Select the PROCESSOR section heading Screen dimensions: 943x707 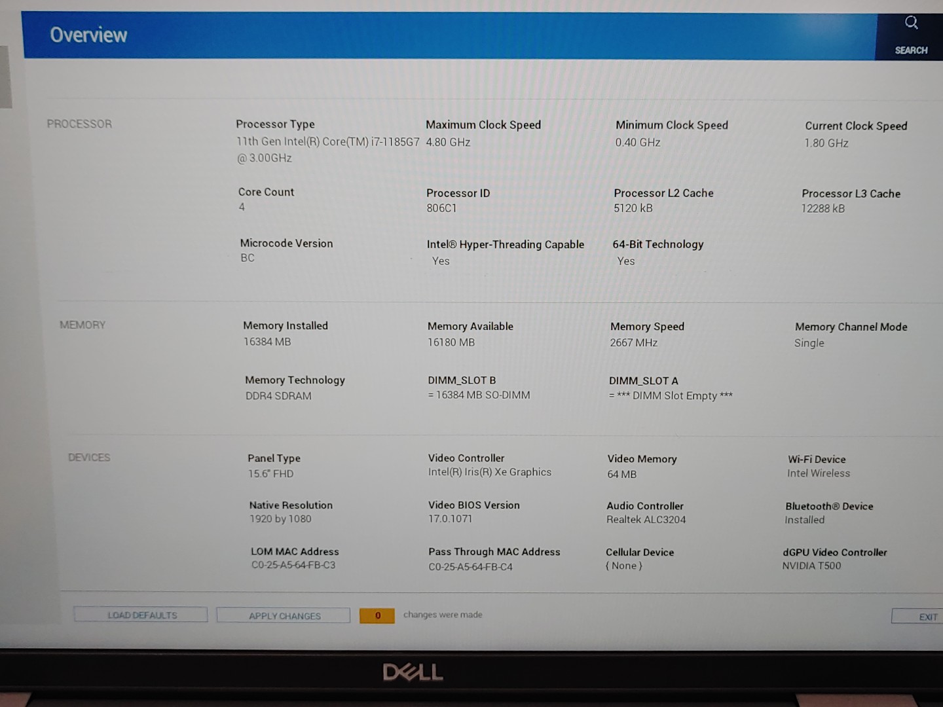(79, 124)
